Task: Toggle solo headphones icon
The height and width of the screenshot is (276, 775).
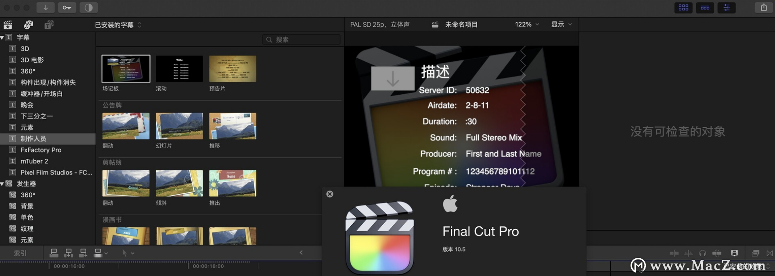Action: pyautogui.click(x=703, y=253)
